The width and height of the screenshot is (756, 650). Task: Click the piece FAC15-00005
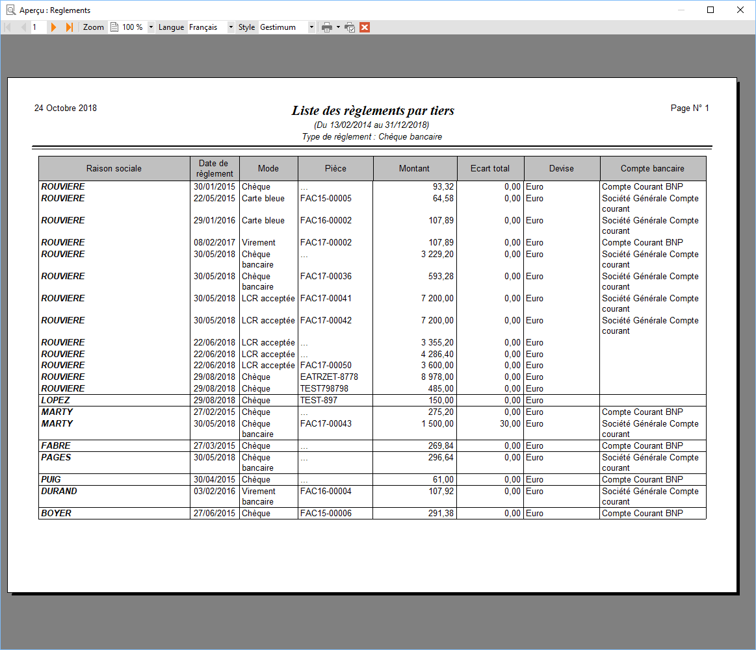click(326, 198)
